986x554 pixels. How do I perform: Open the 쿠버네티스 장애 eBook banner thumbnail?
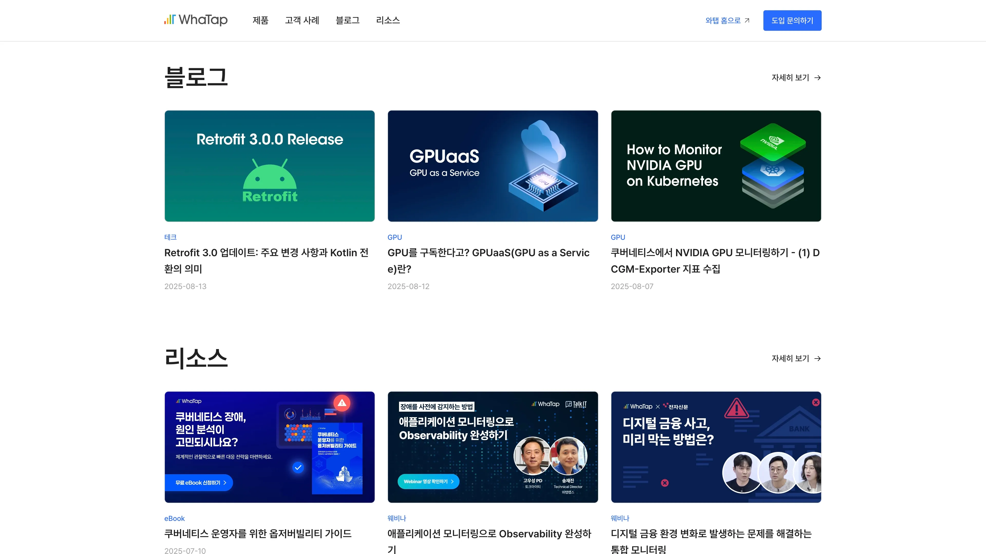[269, 447]
